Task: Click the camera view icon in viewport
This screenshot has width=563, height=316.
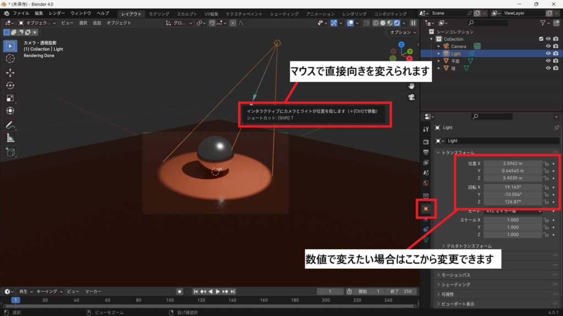Action: [411, 97]
